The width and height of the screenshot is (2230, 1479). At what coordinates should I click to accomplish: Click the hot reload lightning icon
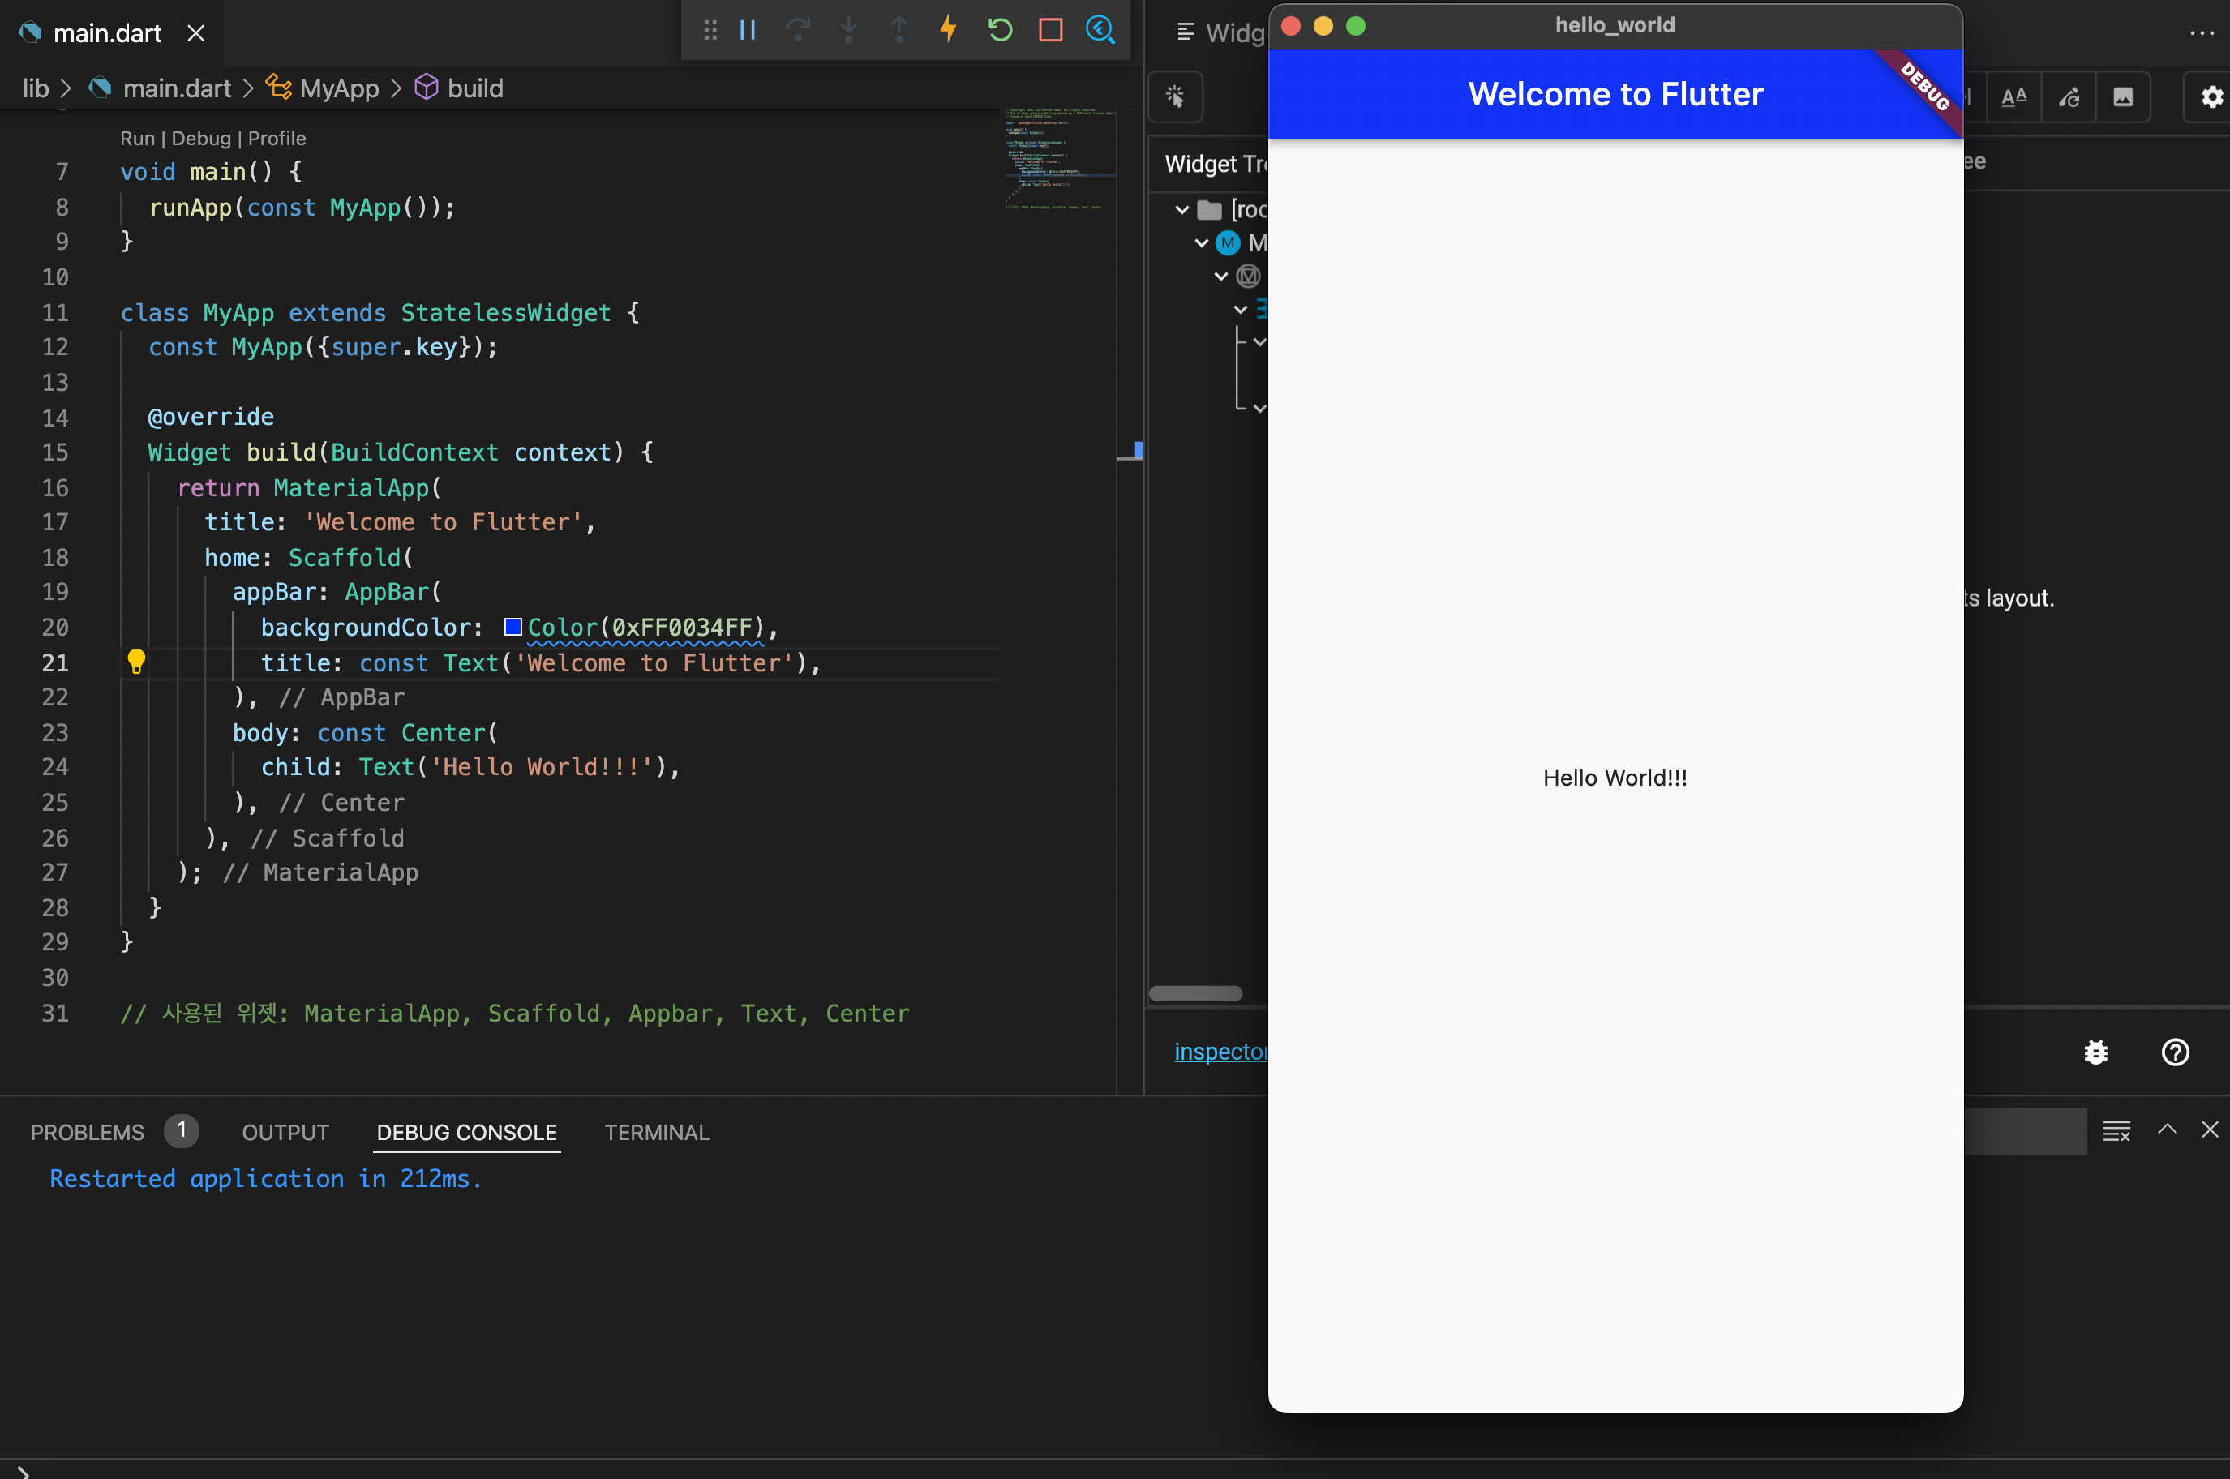[948, 30]
